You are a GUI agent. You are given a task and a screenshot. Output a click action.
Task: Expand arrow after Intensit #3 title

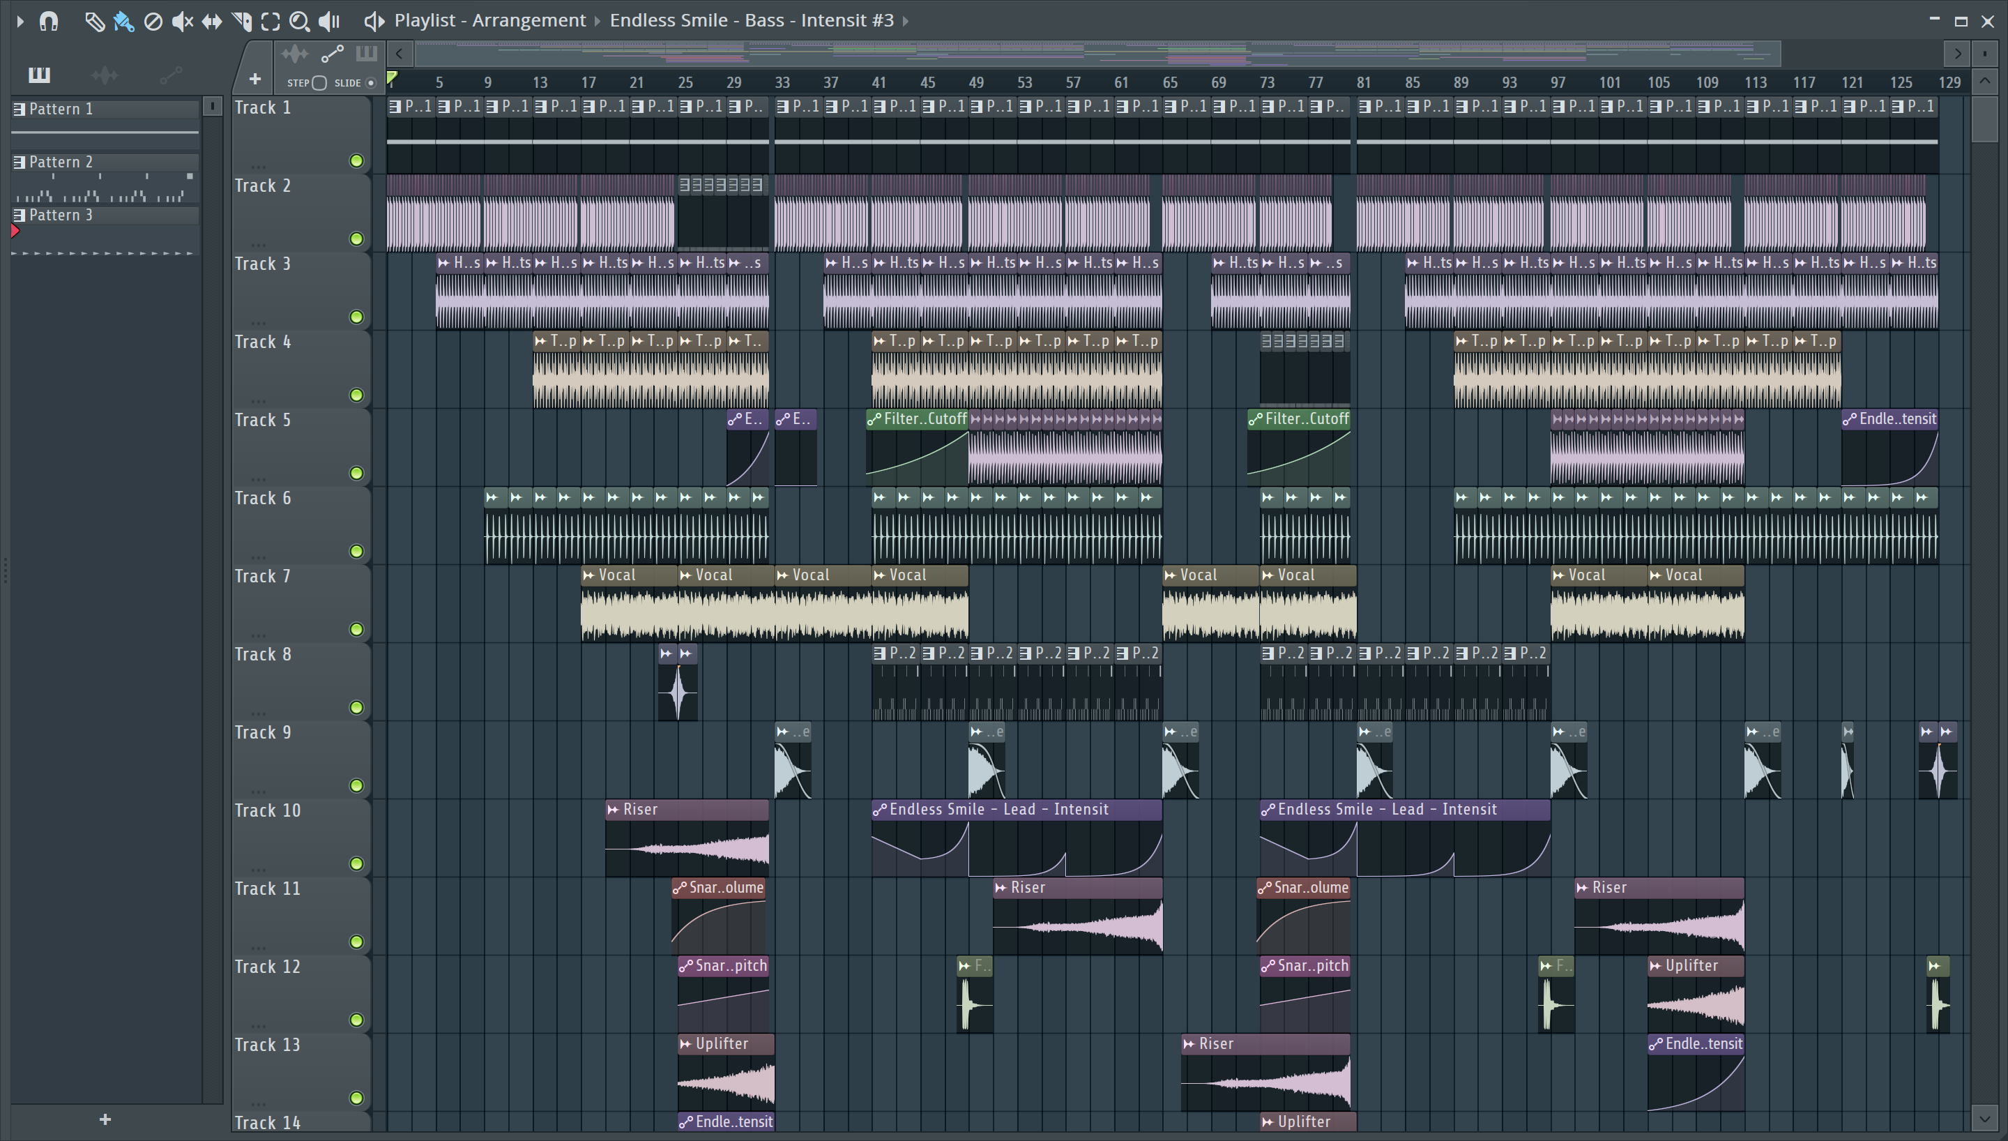pyautogui.click(x=906, y=21)
